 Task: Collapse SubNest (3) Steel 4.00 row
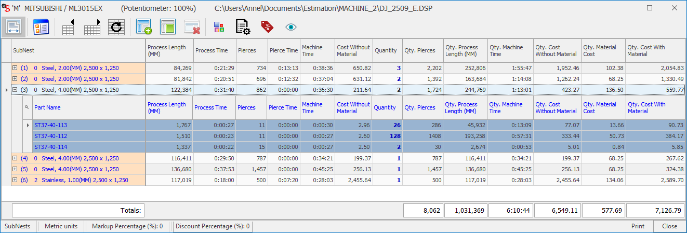tap(15, 90)
